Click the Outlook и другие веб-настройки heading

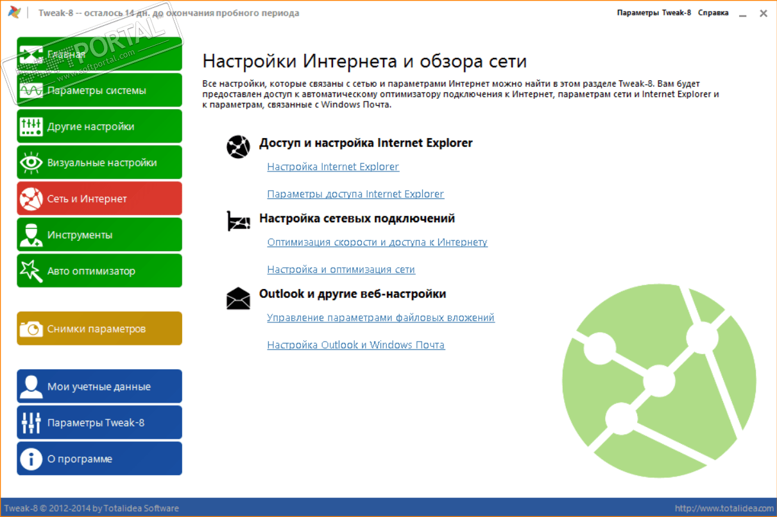353,294
